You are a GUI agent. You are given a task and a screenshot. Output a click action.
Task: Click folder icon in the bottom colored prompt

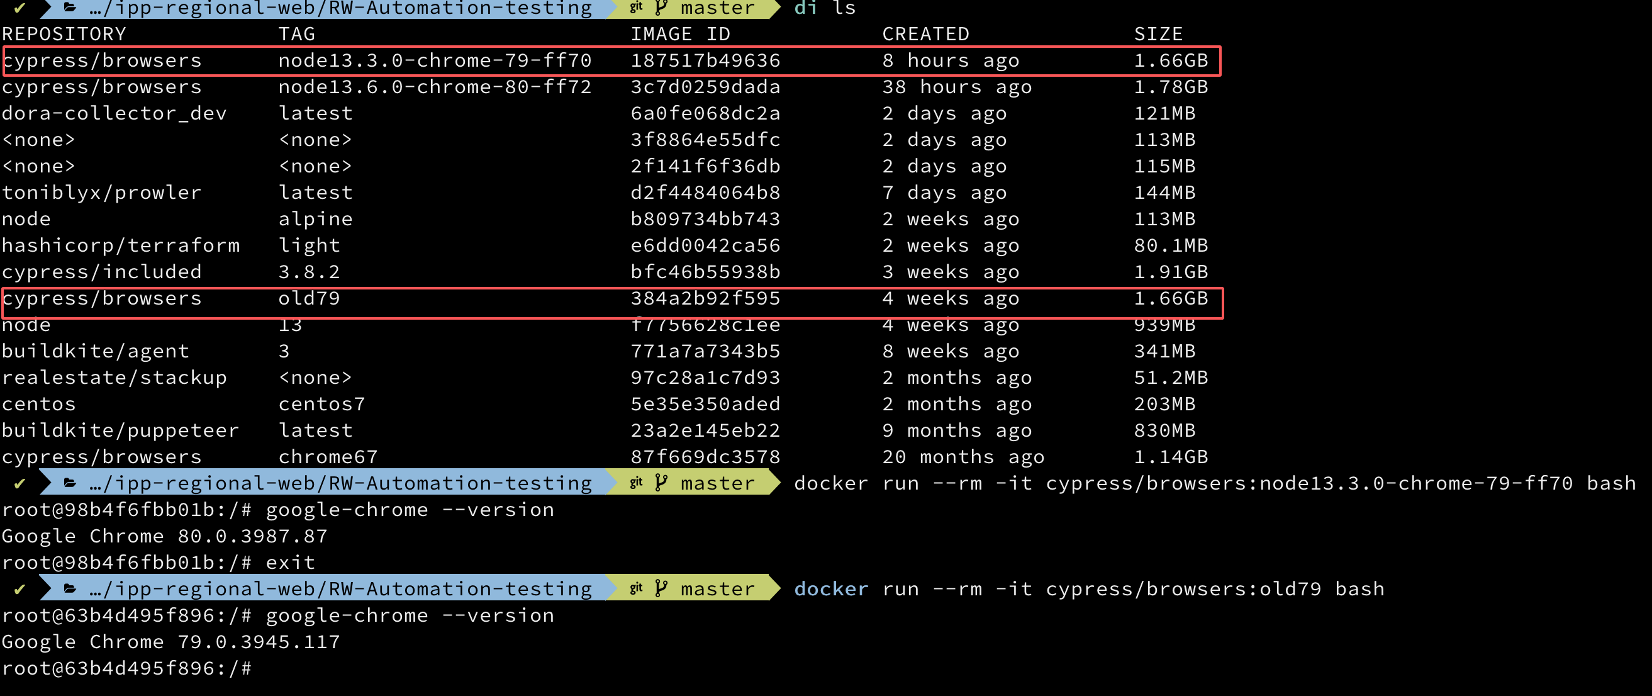(x=70, y=588)
